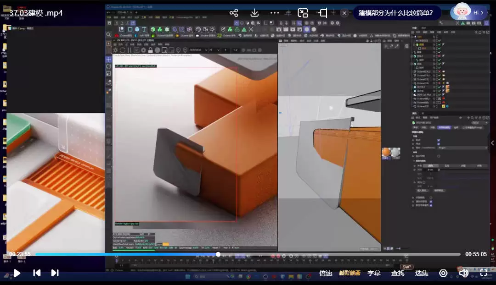This screenshot has height=285, width=496.
Task: Click the 帧彩映画 enhancement button
Action: pyautogui.click(x=350, y=273)
